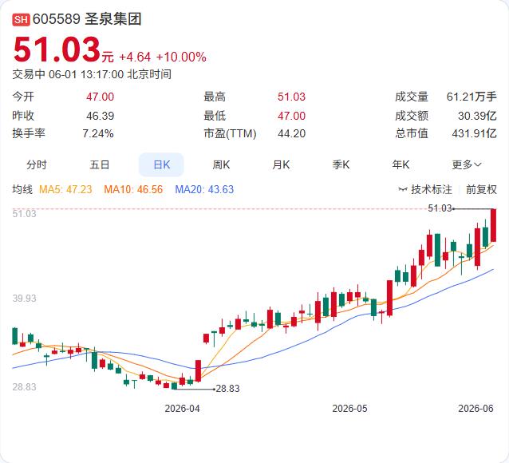Expand the 更多 dropdown
This screenshot has height=463, width=509.
[467, 164]
